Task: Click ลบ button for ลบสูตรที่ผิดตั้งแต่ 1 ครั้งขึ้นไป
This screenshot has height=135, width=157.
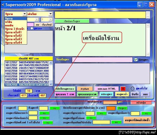Action: [x=48, y=123]
